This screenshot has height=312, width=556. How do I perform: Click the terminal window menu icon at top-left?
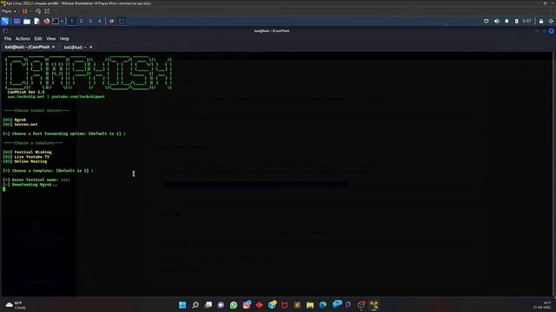[x=5, y=31]
